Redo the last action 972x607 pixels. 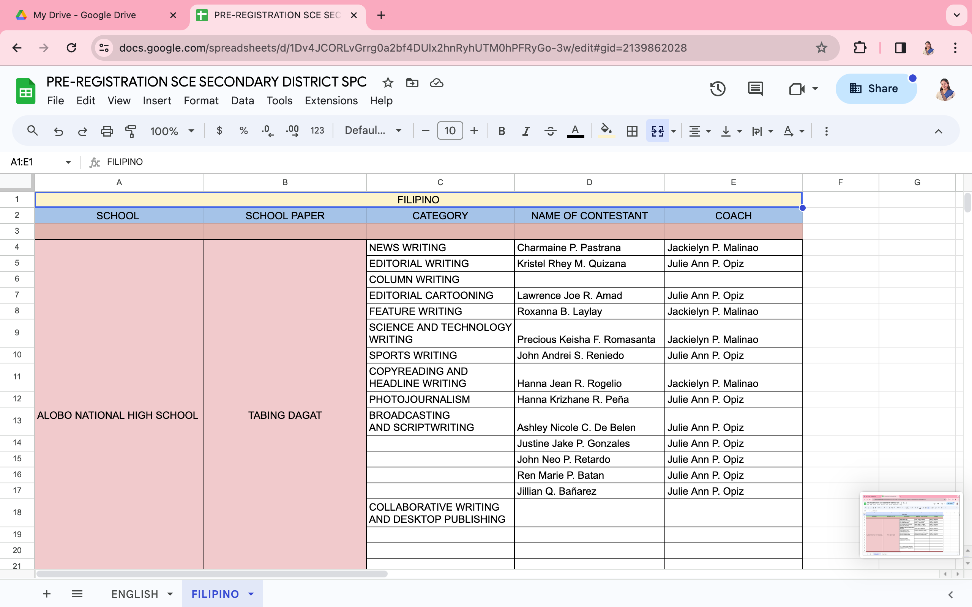[x=83, y=131]
